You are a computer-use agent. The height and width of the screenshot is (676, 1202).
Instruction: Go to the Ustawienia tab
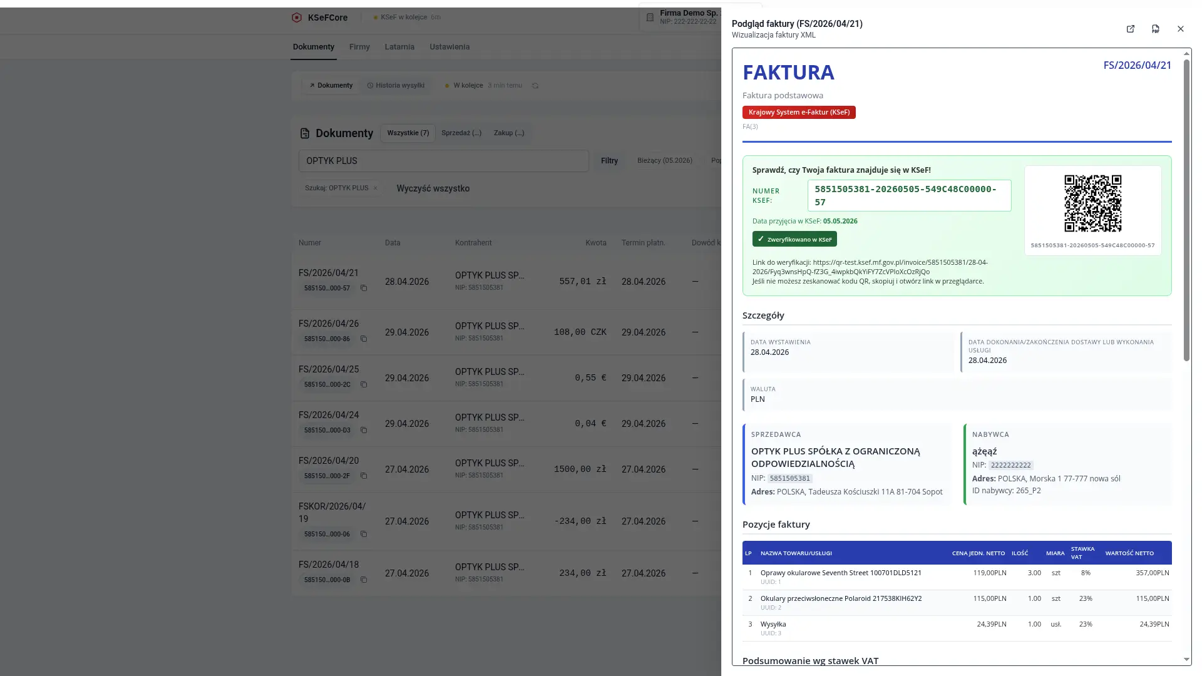pyautogui.click(x=449, y=47)
